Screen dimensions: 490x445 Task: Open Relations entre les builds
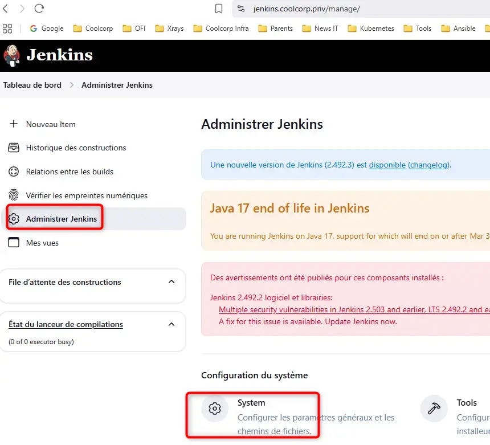70,172
